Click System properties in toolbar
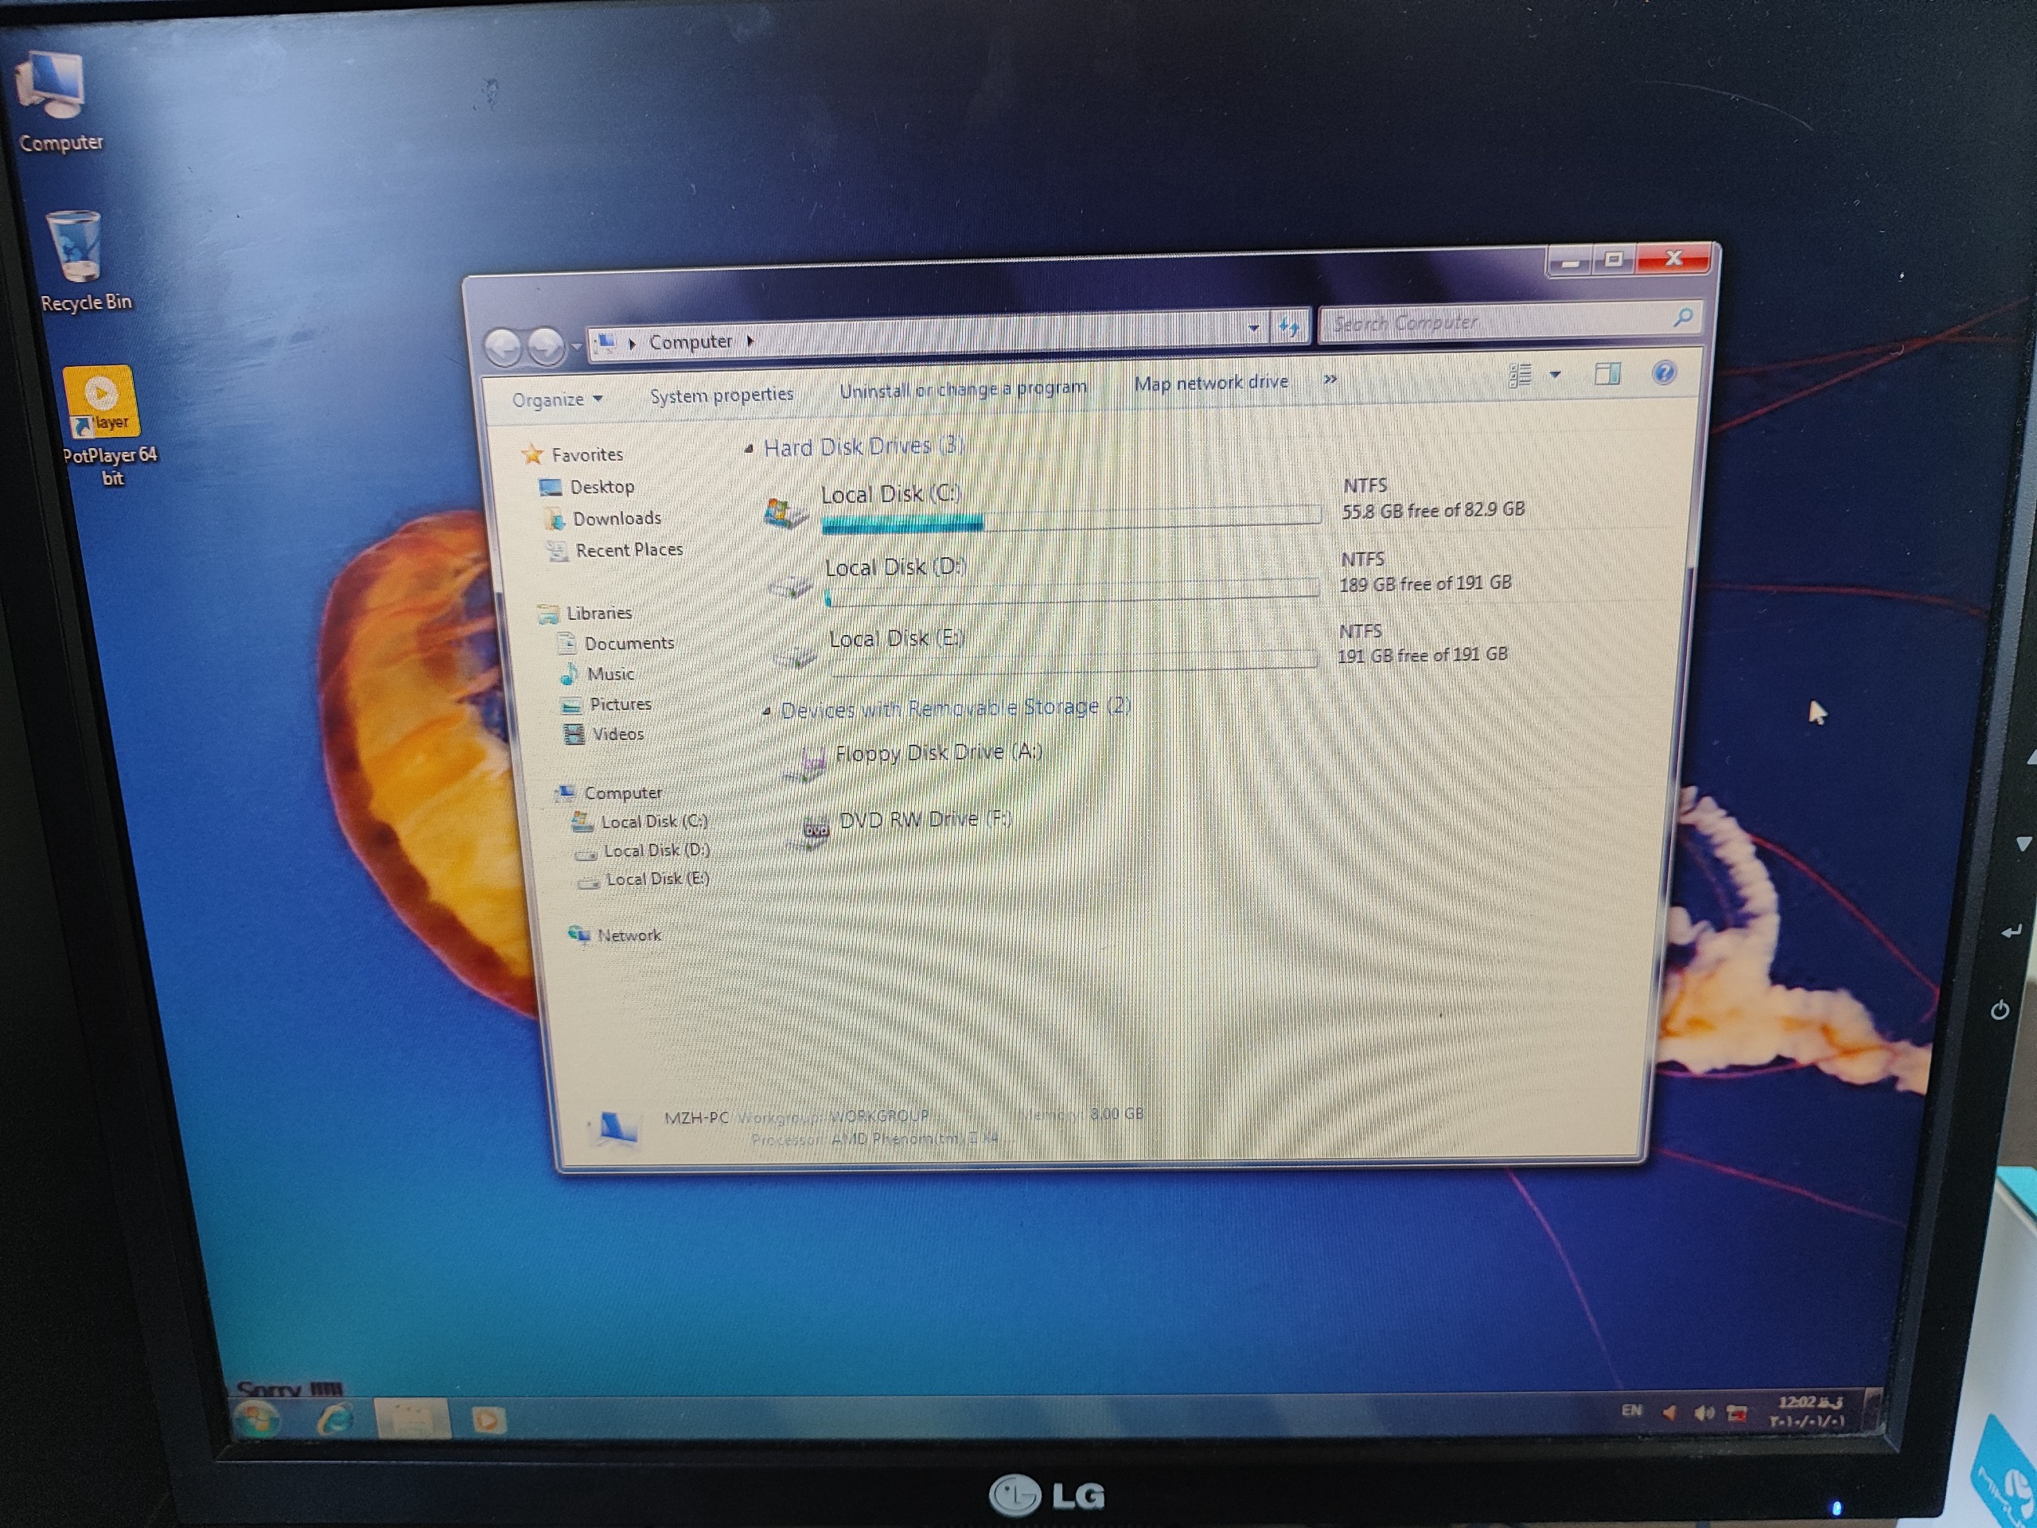This screenshot has width=2037, height=1528. click(x=721, y=395)
